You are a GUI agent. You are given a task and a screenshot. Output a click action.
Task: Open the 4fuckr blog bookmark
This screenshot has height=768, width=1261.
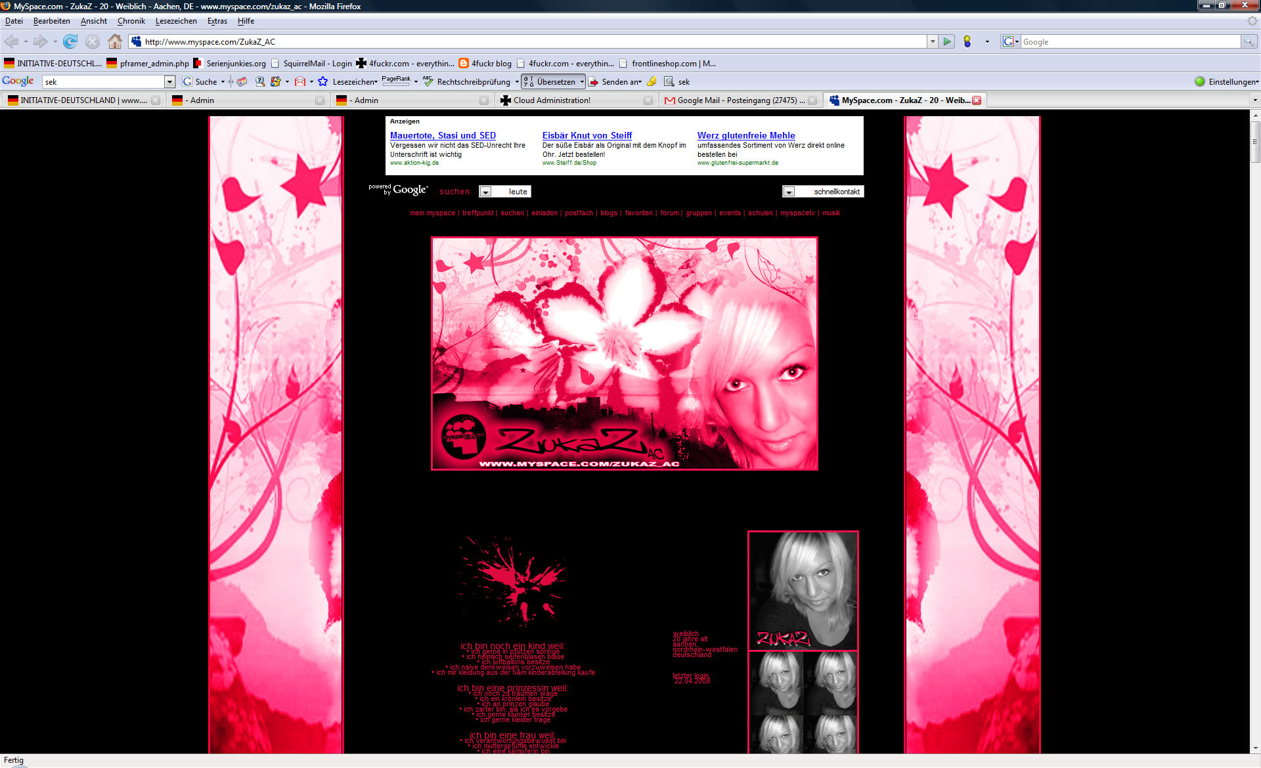485,63
